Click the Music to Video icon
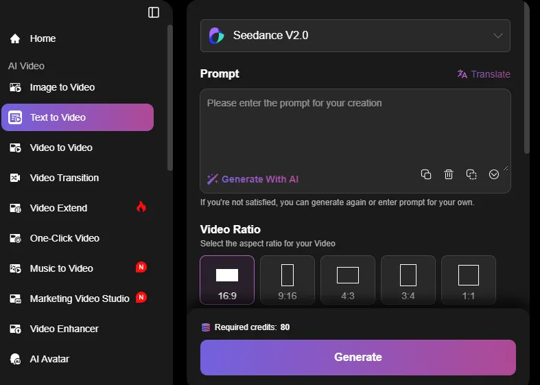Image resolution: width=540 pixels, height=385 pixels. [15, 268]
